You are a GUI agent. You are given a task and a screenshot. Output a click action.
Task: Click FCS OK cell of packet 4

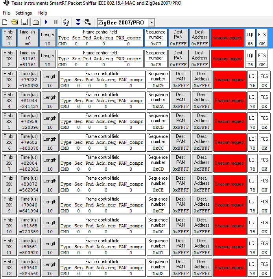tap(264, 100)
